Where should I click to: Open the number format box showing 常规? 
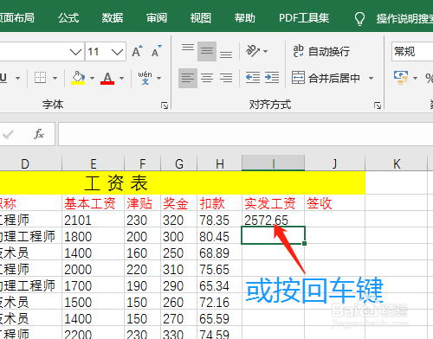(x=412, y=52)
